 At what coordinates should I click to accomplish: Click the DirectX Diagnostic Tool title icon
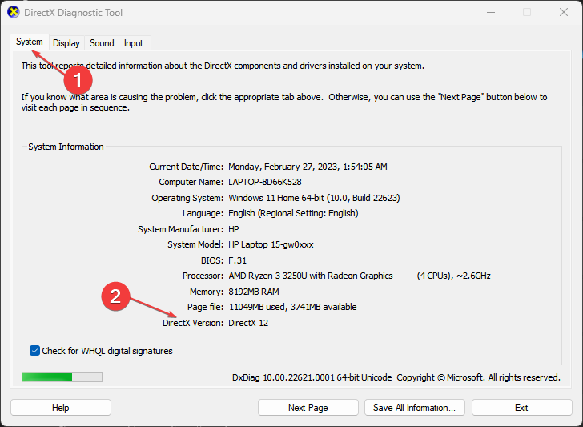point(13,12)
